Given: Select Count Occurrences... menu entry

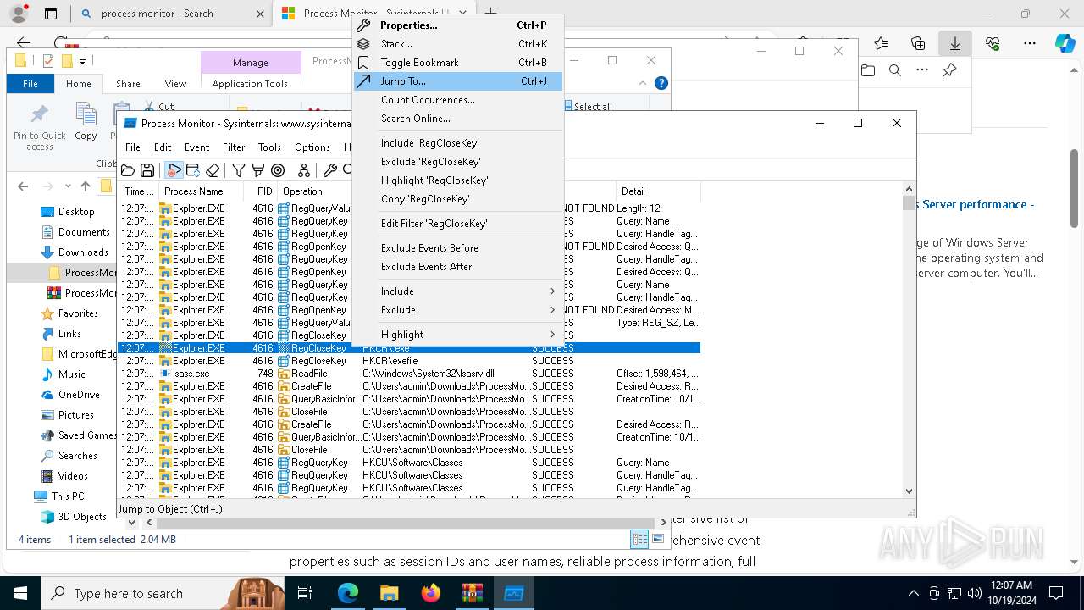Looking at the screenshot, I should [x=458, y=100].
